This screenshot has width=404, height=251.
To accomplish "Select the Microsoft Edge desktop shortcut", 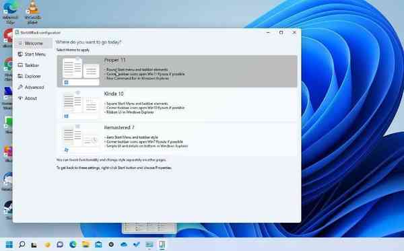I will click(x=11, y=12).
